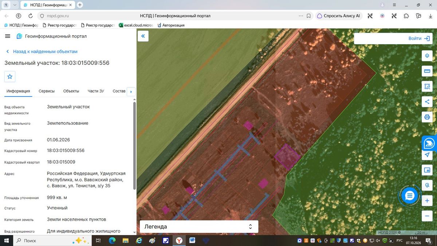This screenshot has height=246, width=437.
Task: Zoom in on the map
Action: click(427, 201)
